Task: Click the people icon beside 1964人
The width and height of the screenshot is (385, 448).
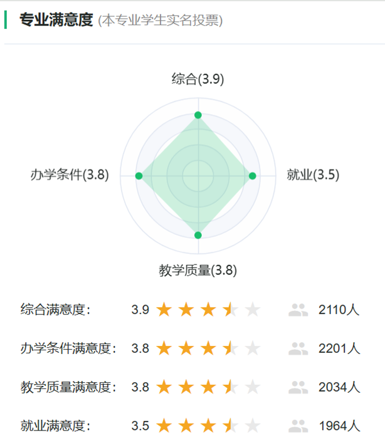Action: (298, 426)
